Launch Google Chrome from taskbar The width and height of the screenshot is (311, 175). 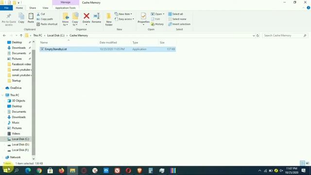39,171
